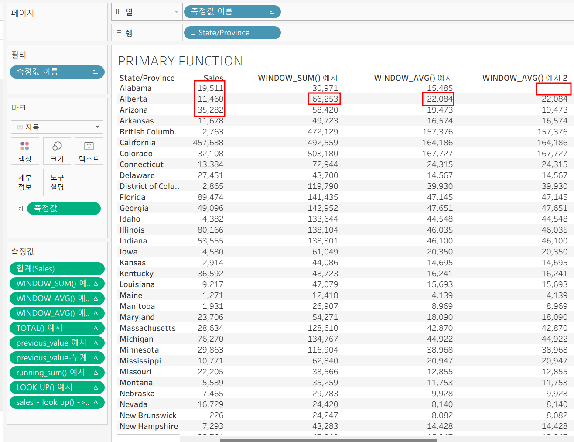This screenshot has width=574, height=442.
Task: Click the sort icon on the filters 측정값 이름 pill
Action: (96, 72)
